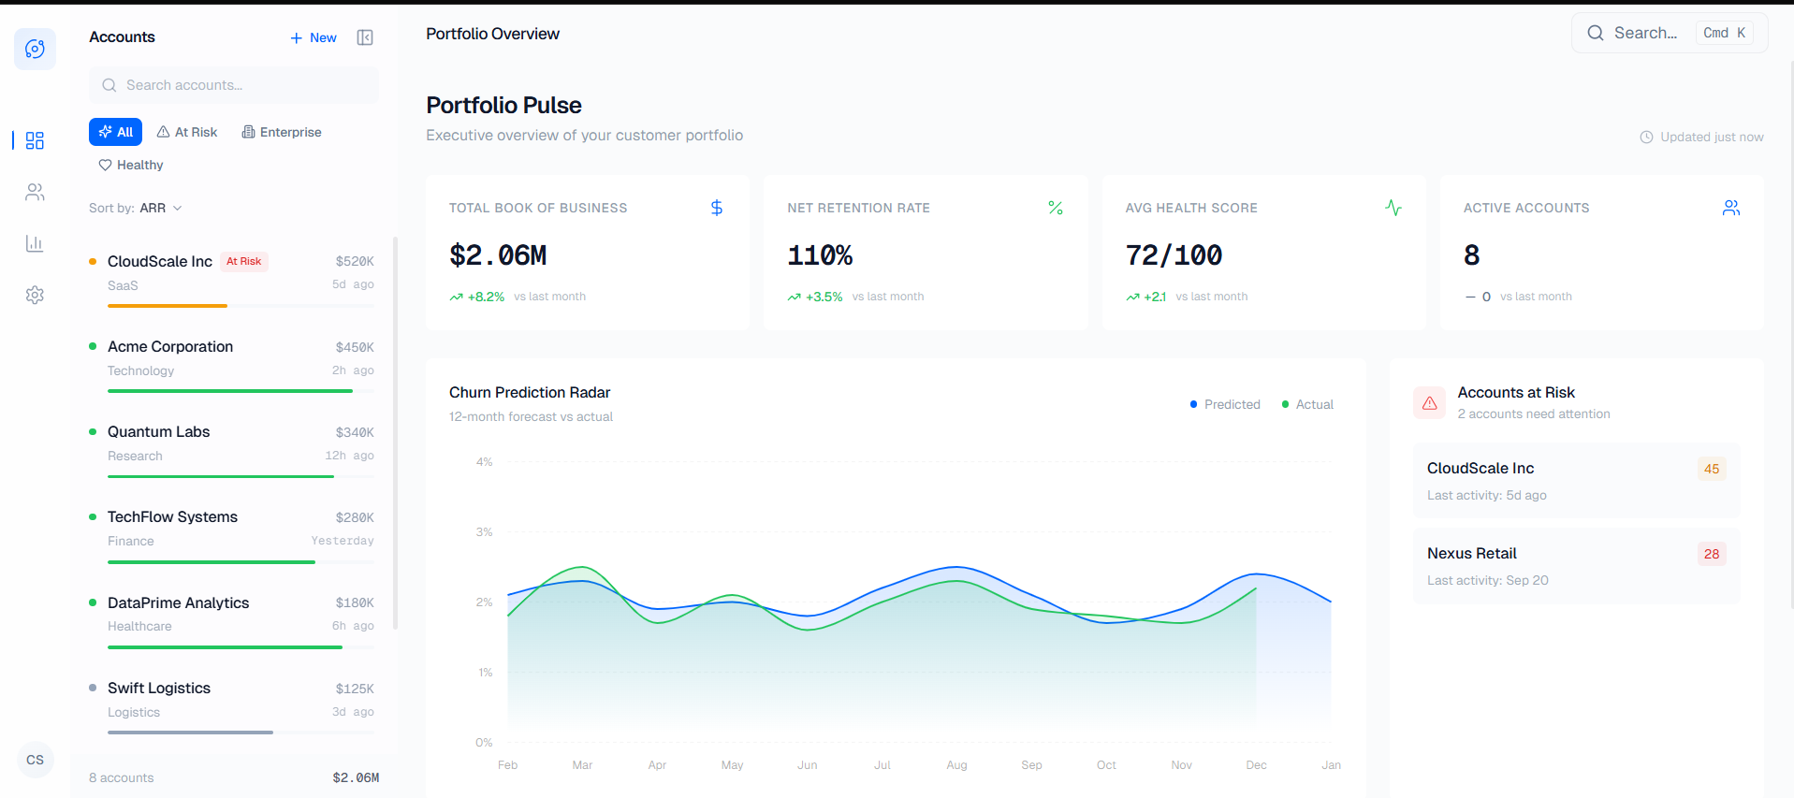1794x798 pixels.
Task: Click the 45 health score badge
Action: [x=1712, y=469]
